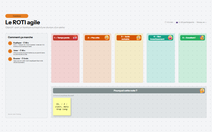
Task: Select the Le ROTI agile title
Action: pyautogui.click(x=23, y=22)
